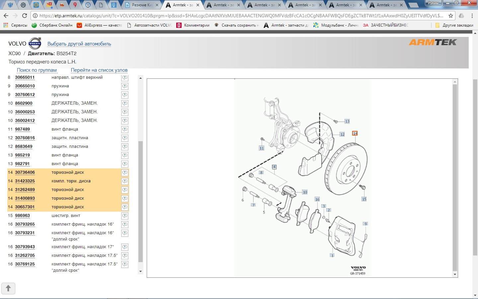The height and width of the screenshot is (299, 478).
Task: Open info icon for part 30760816
Action: pyautogui.click(x=125, y=138)
